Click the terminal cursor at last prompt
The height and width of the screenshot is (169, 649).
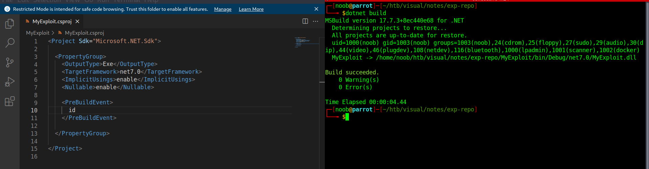(347, 117)
